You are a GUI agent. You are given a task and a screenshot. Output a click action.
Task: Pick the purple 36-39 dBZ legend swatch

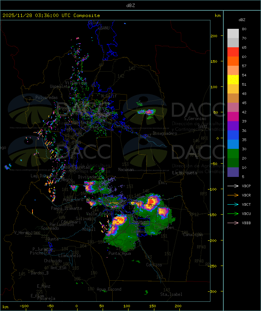pos(233,126)
